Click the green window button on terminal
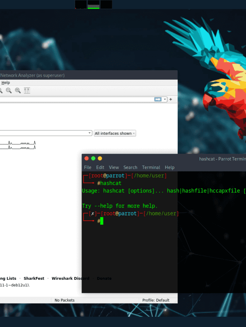The width and height of the screenshot is (246, 327). coord(93,158)
